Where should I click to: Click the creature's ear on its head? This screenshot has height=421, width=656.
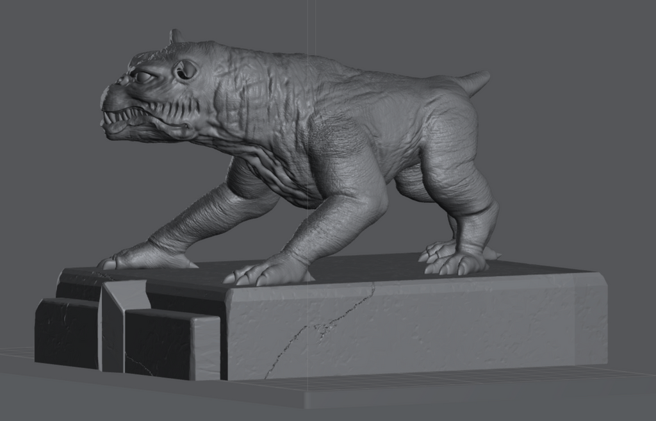186,70
